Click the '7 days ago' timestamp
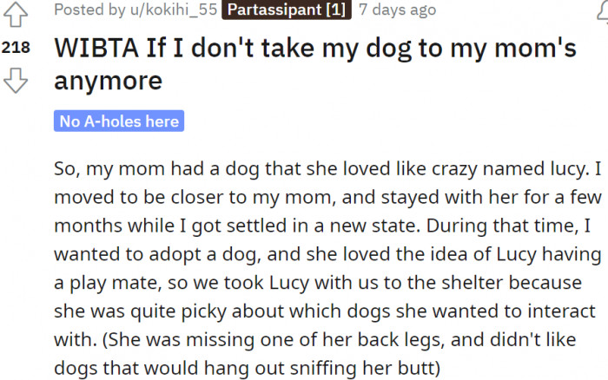 click(x=398, y=10)
